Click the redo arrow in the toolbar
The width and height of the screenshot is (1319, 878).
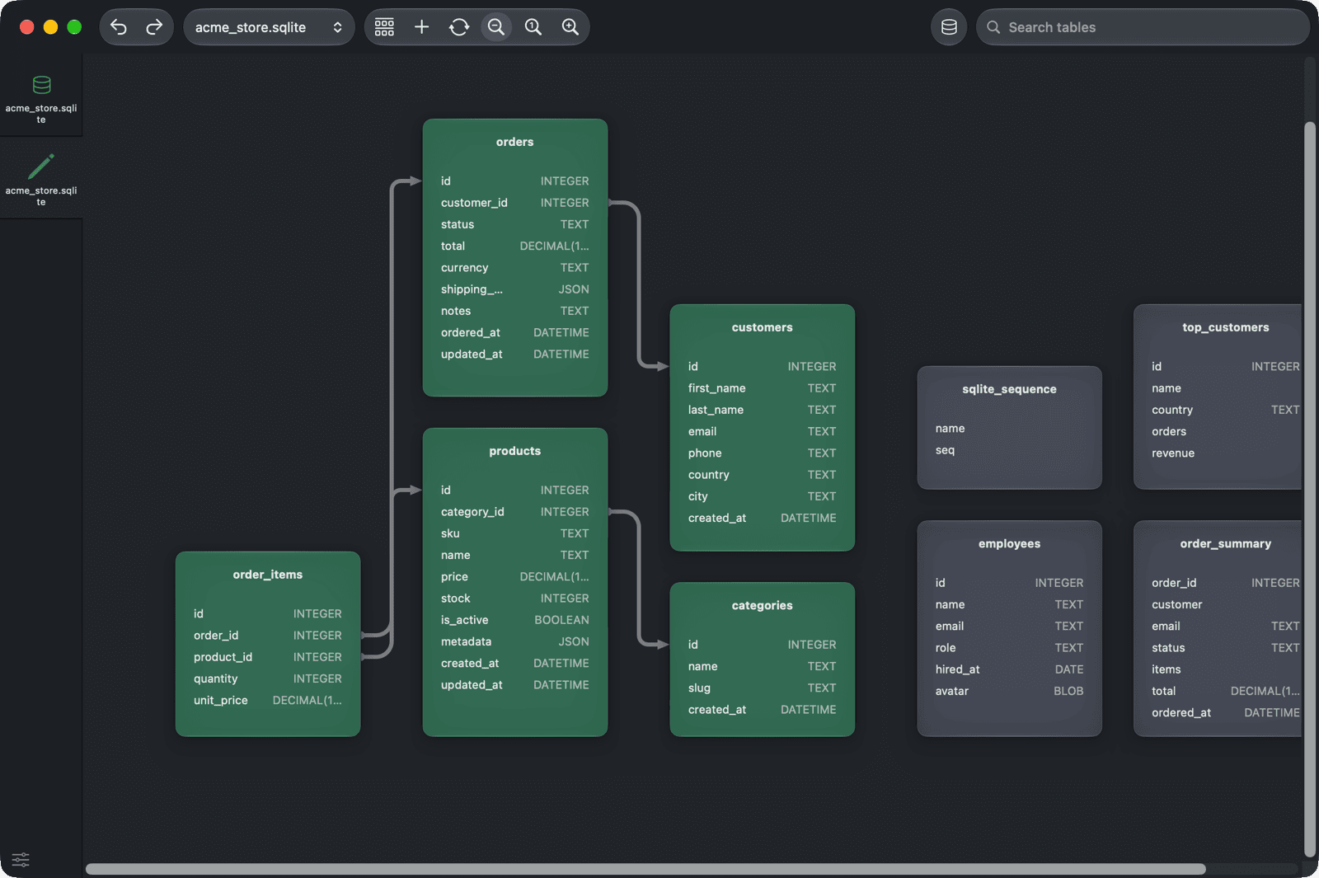point(154,27)
